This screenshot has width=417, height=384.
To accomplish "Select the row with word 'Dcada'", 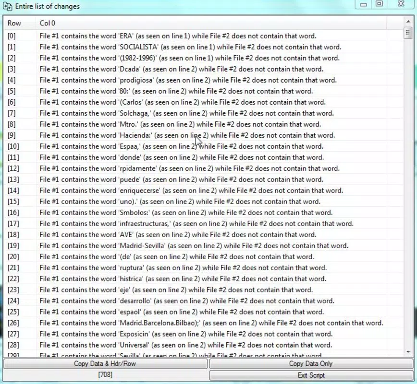I will click(x=204, y=69).
